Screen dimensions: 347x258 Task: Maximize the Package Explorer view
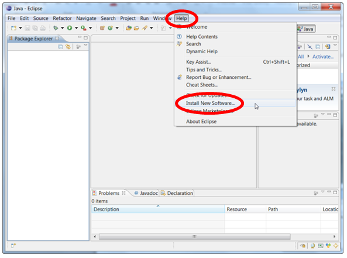coord(85,37)
